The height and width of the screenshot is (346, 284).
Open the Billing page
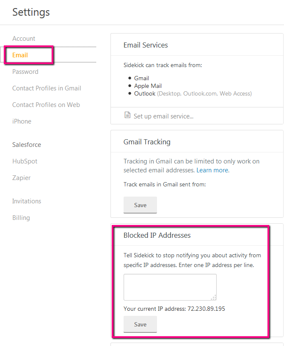(x=21, y=218)
